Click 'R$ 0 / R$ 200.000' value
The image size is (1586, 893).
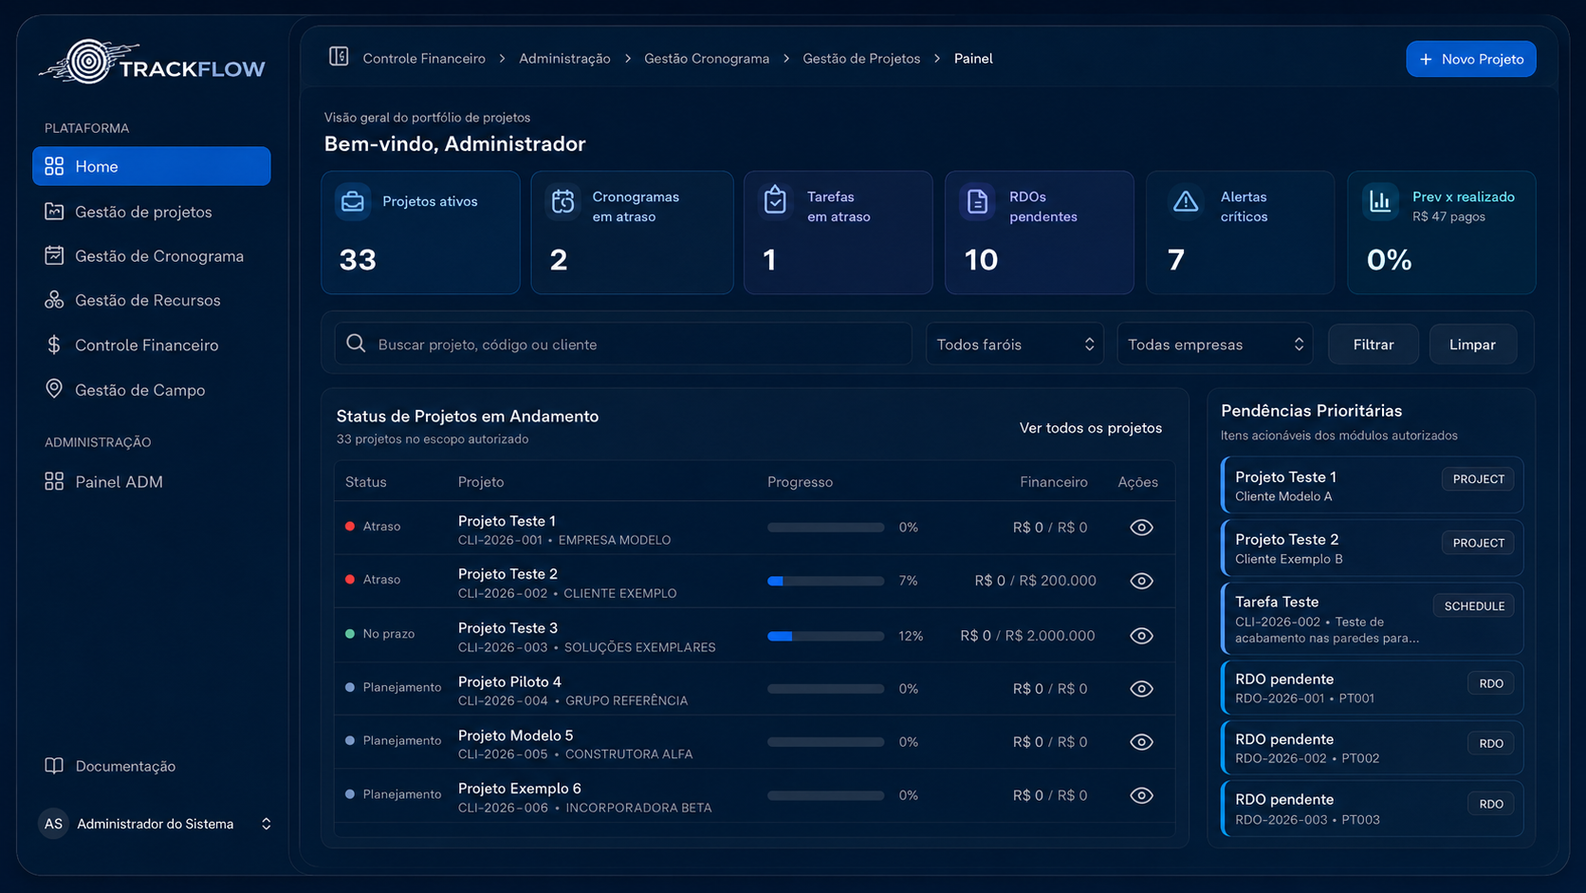1035,581
